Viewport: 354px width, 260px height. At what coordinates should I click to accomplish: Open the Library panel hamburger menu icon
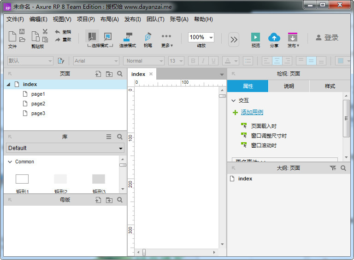click(109, 137)
